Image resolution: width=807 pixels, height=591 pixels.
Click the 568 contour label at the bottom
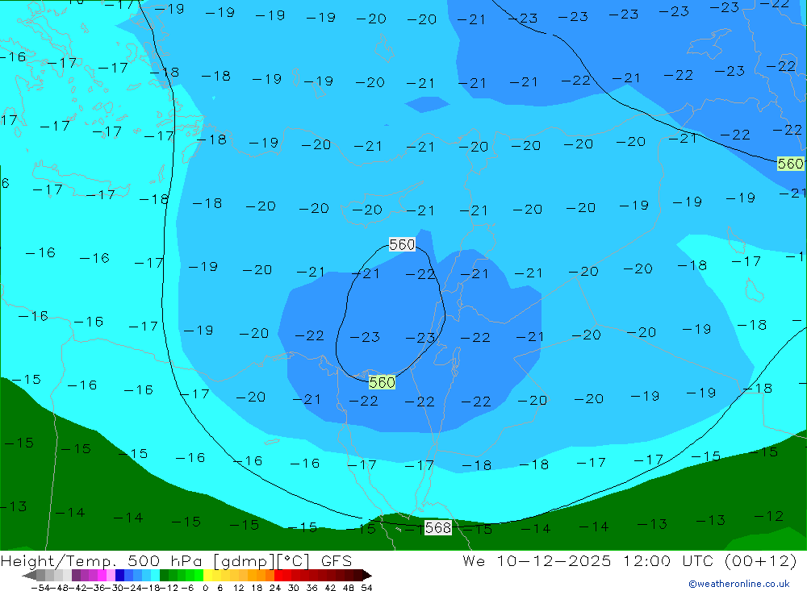[438, 527]
